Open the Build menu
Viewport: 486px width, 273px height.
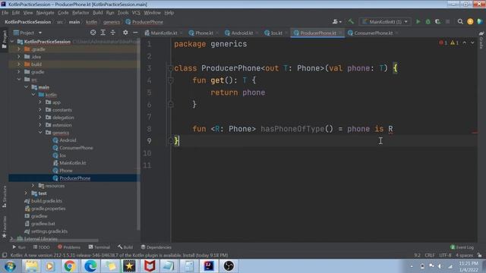[x=98, y=13]
